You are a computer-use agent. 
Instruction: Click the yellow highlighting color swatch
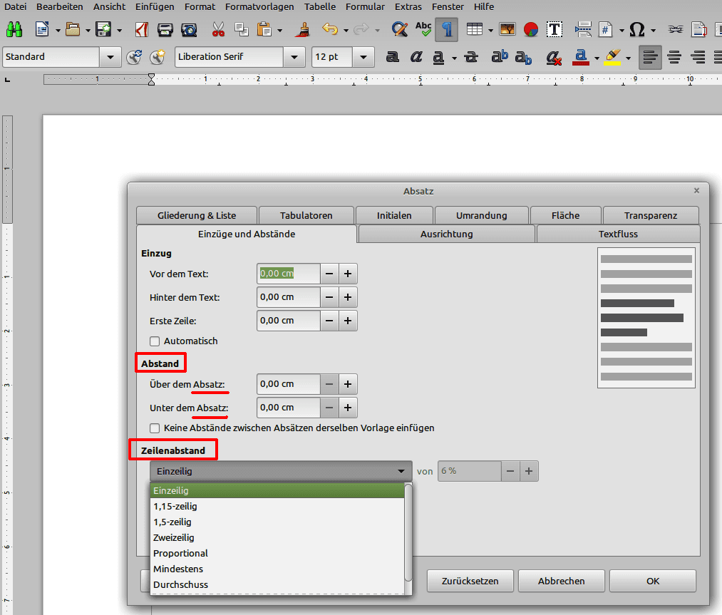(612, 57)
